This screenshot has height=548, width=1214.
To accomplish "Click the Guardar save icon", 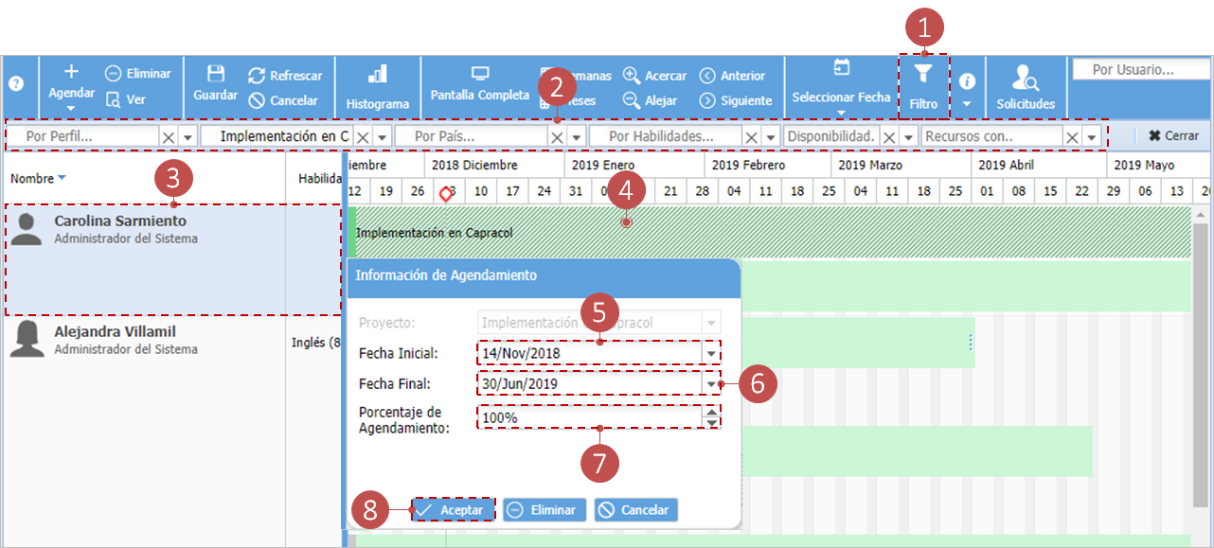I will pyautogui.click(x=215, y=74).
